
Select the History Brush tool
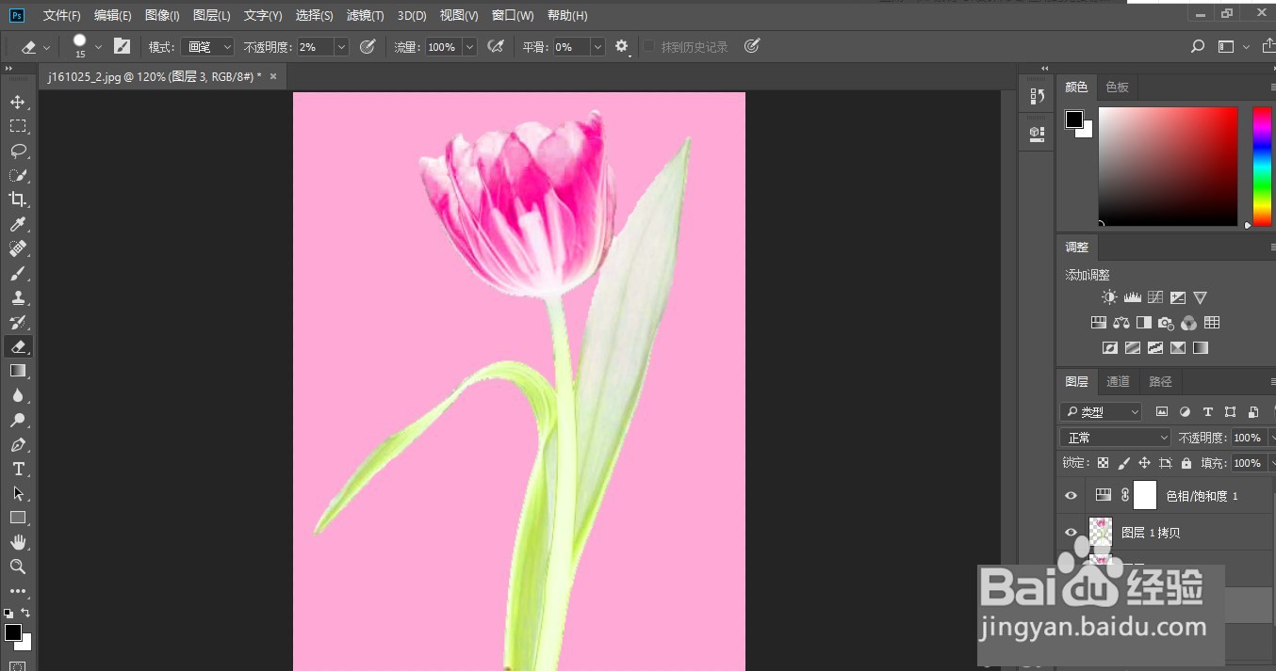[x=18, y=322]
